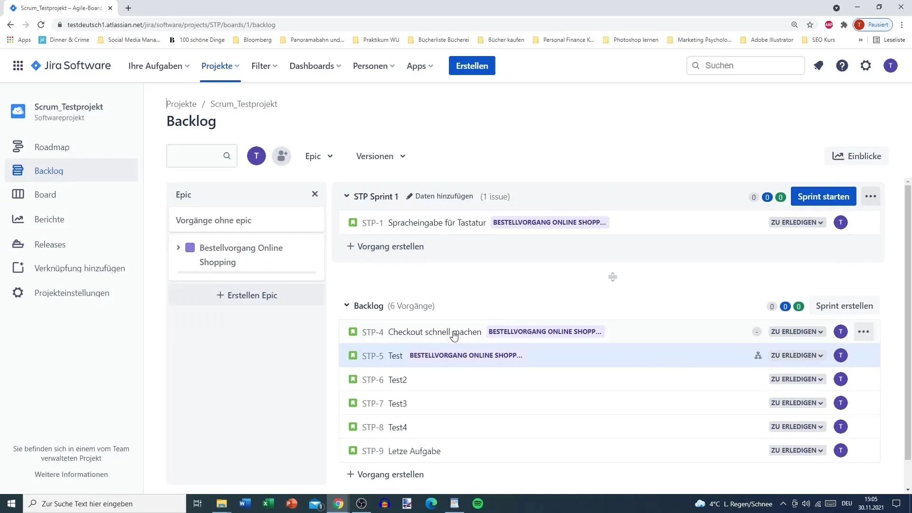The width and height of the screenshot is (912, 513).
Task: Open Word from the taskbar
Action: (x=245, y=503)
